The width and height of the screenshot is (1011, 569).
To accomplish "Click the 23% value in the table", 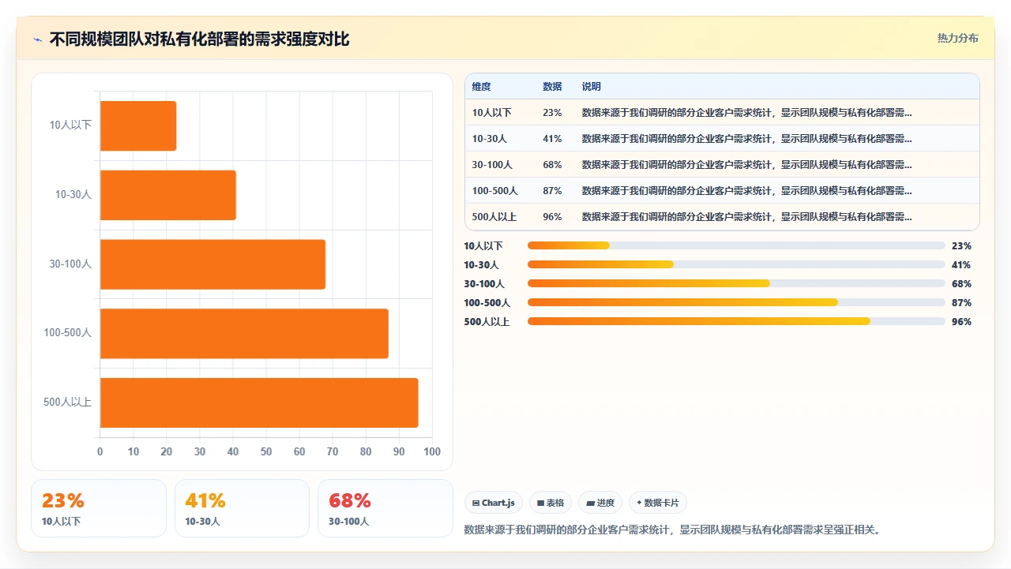I will [552, 113].
